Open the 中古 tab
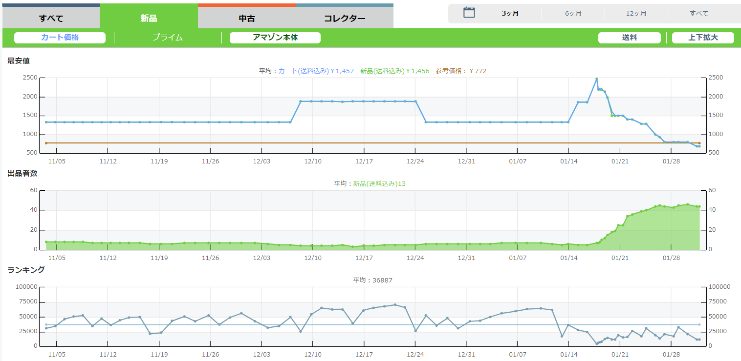Image resolution: width=741 pixels, height=361 pixels. click(247, 19)
